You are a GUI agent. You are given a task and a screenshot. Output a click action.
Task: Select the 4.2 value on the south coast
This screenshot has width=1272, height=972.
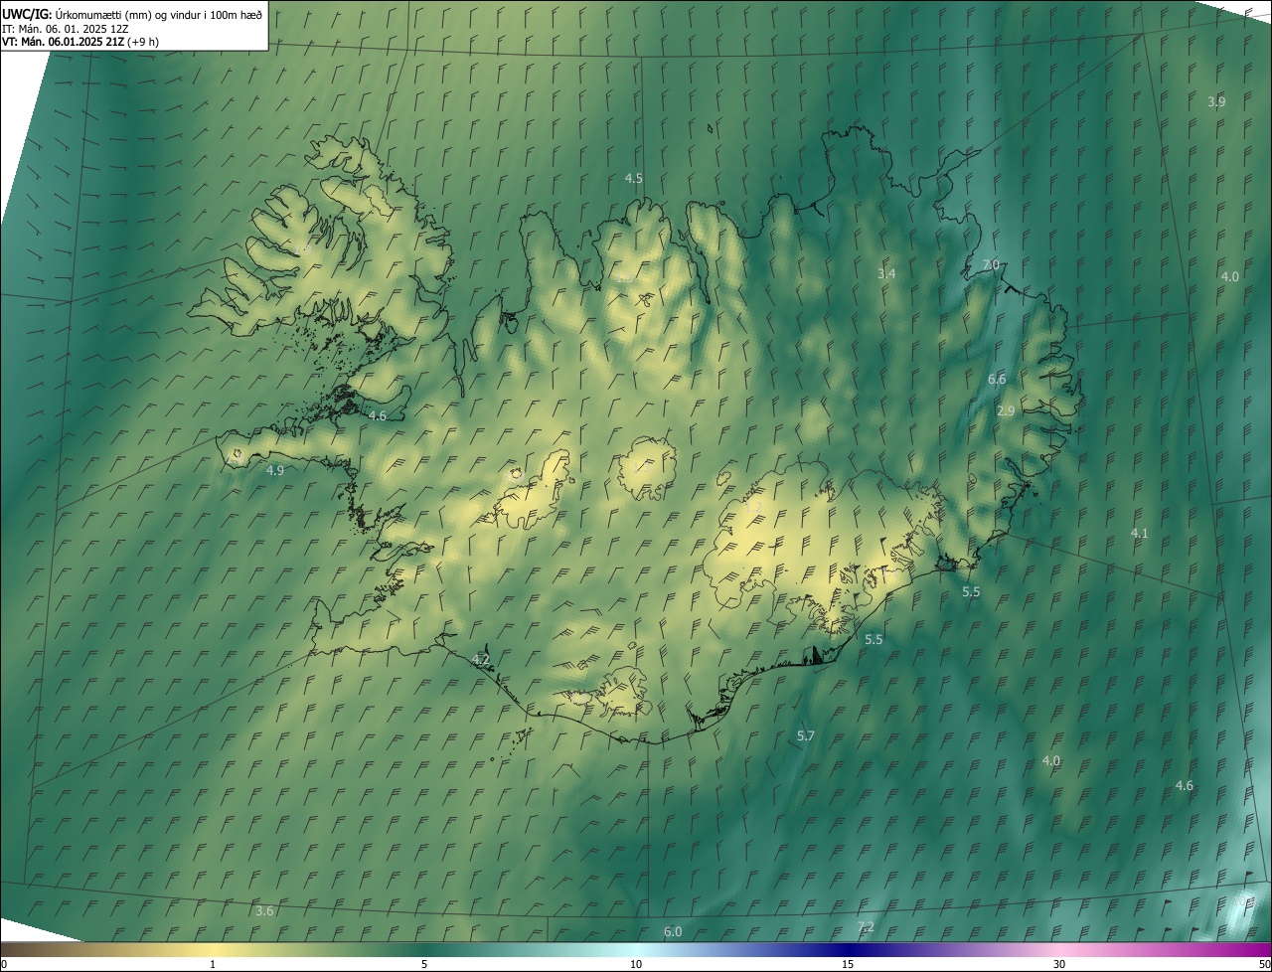click(481, 659)
